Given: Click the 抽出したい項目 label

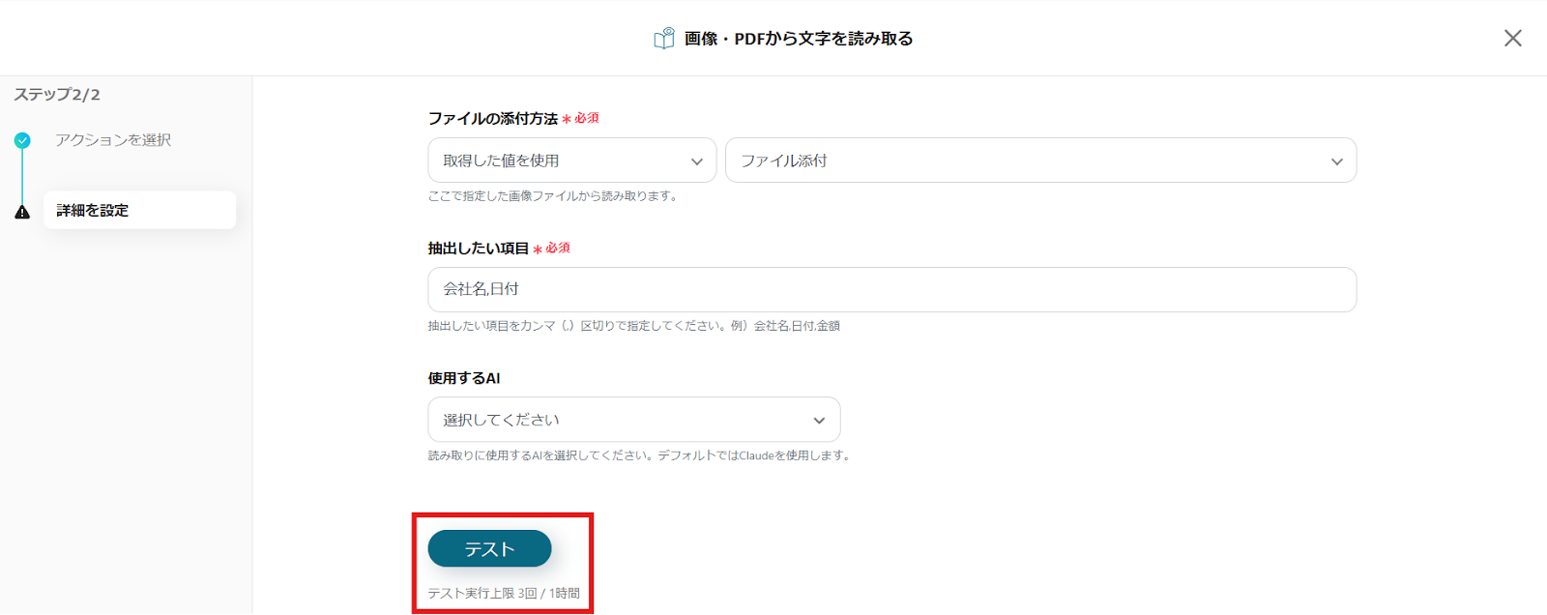Looking at the screenshot, I should (479, 249).
